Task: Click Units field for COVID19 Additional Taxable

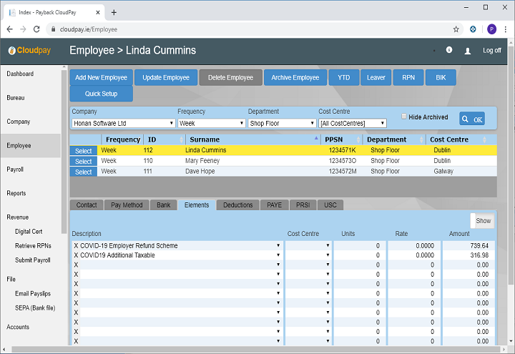Action: pyautogui.click(x=358, y=255)
